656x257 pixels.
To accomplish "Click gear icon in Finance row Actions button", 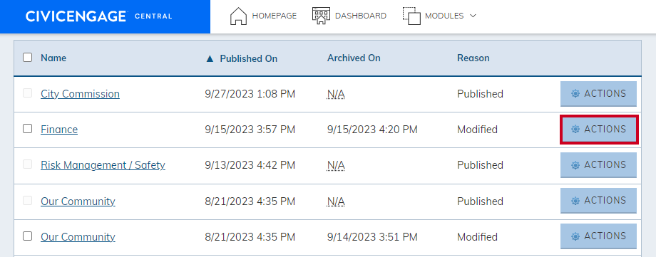I will [x=575, y=130].
